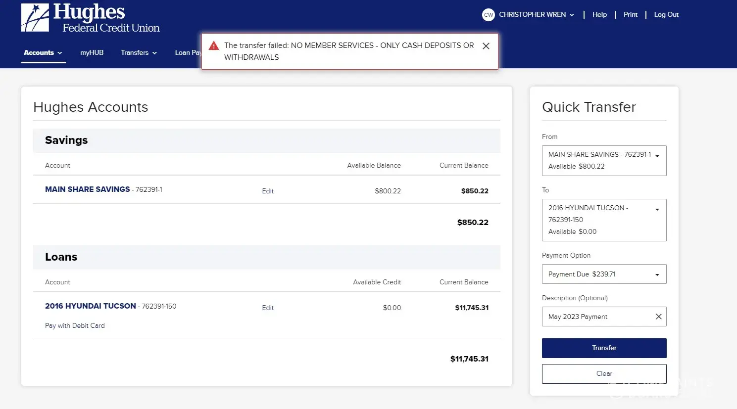Viewport: 737px width, 409px height.
Task: Click the Help link
Action: tap(599, 15)
